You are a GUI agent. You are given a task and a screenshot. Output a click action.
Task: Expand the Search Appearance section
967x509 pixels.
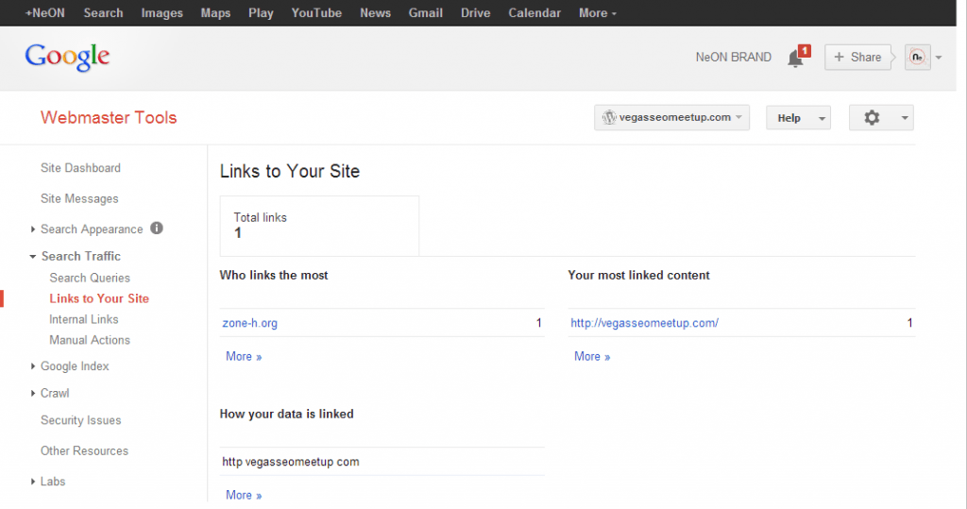(x=33, y=229)
